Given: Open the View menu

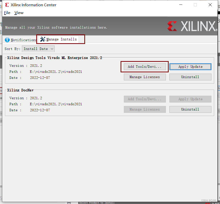Looking at the screenshot, I should coord(19,13).
